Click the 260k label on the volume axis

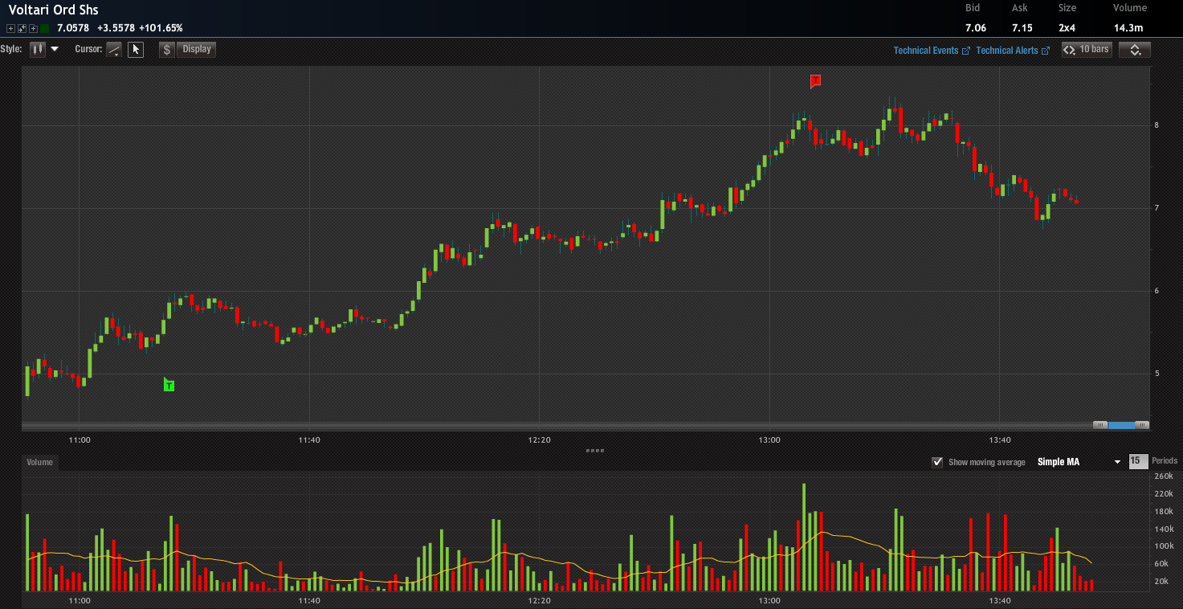[x=1164, y=476]
